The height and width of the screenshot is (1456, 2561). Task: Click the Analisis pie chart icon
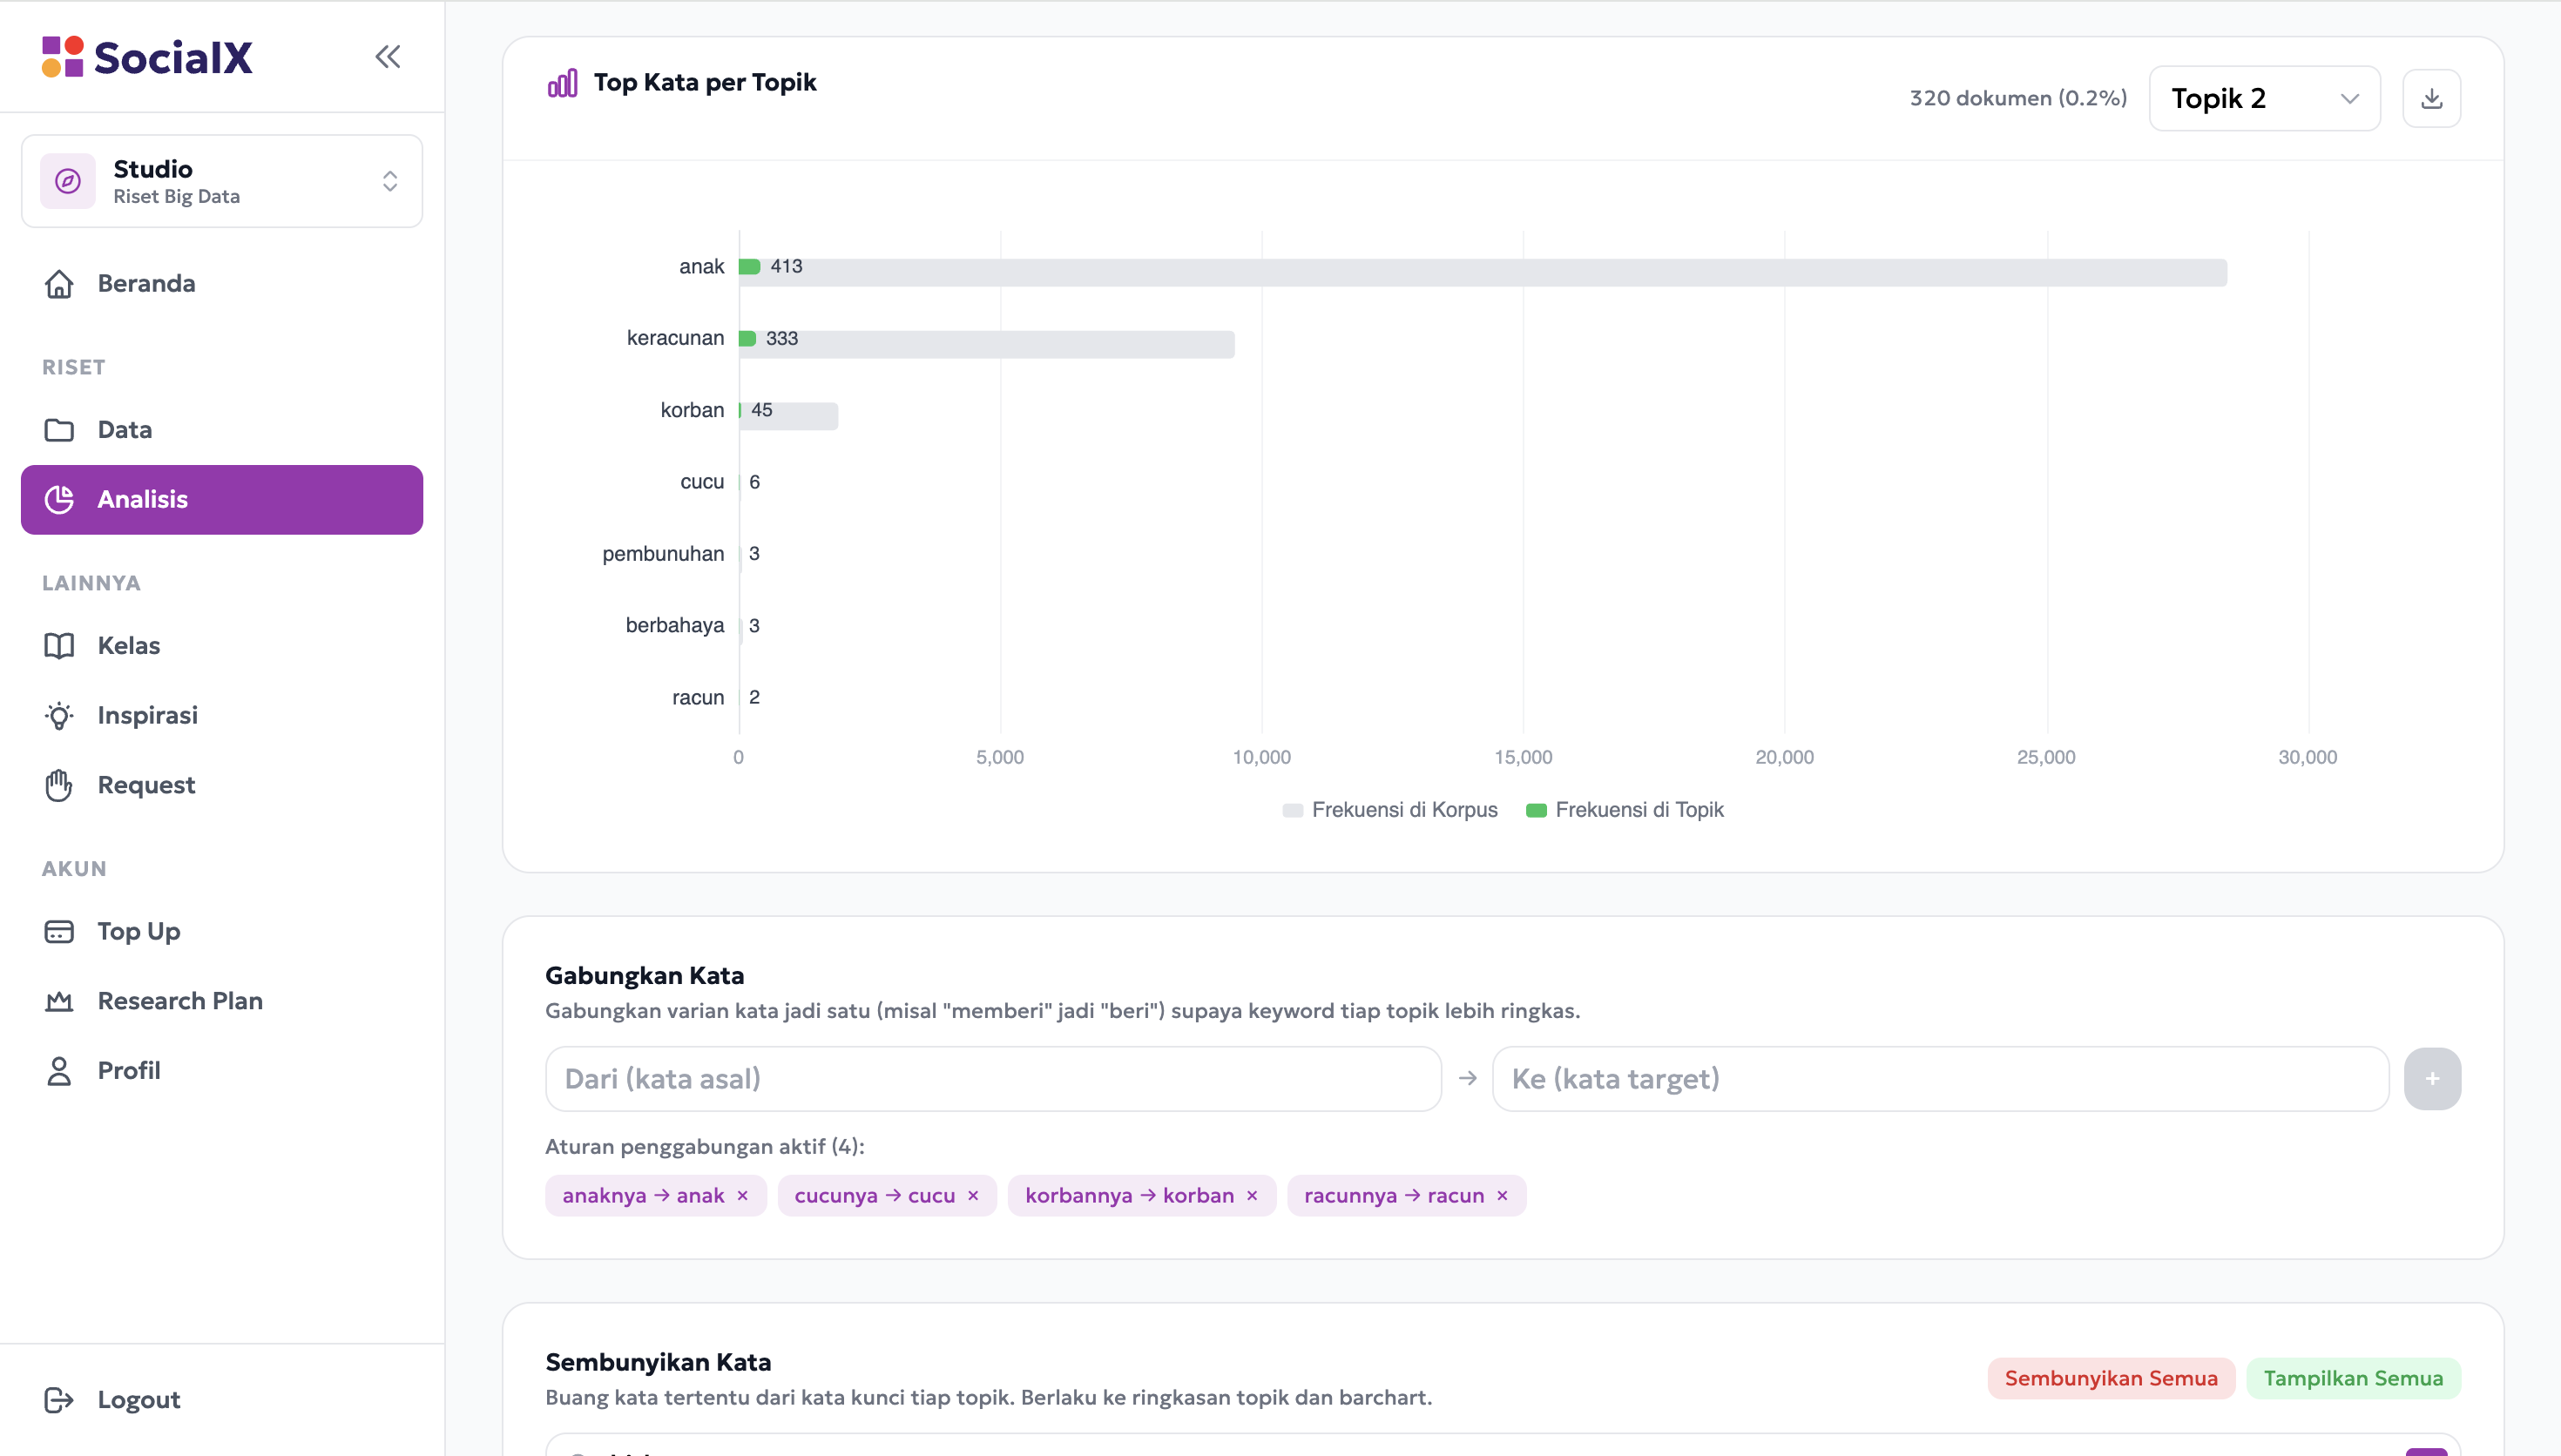pyautogui.click(x=59, y=500)
